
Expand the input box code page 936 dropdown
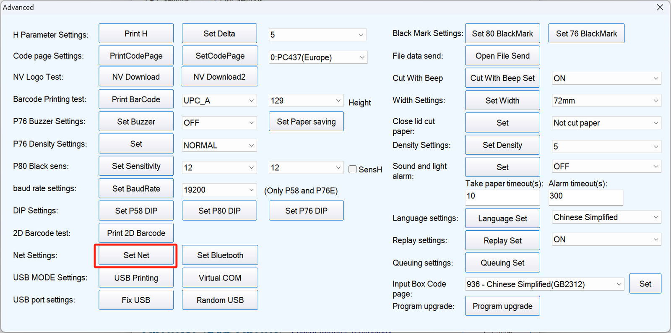point(544,284)
